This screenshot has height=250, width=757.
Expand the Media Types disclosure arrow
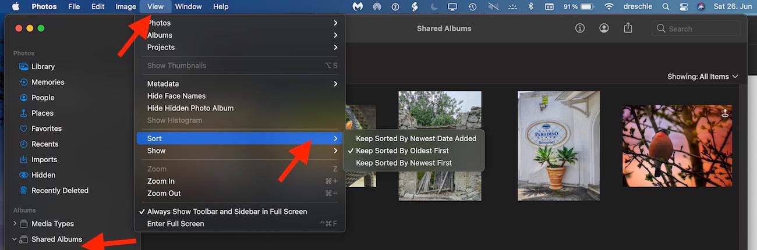click(15, 223)
